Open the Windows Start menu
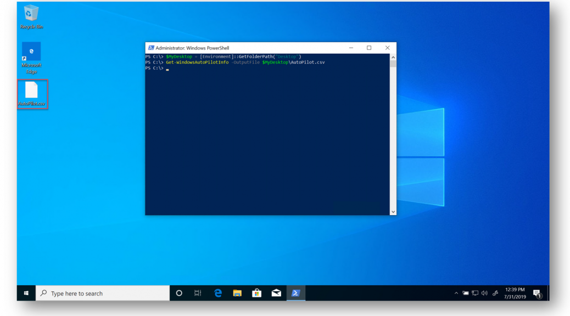The width and height of the screenshot is (570, 316). click(26, 293)
